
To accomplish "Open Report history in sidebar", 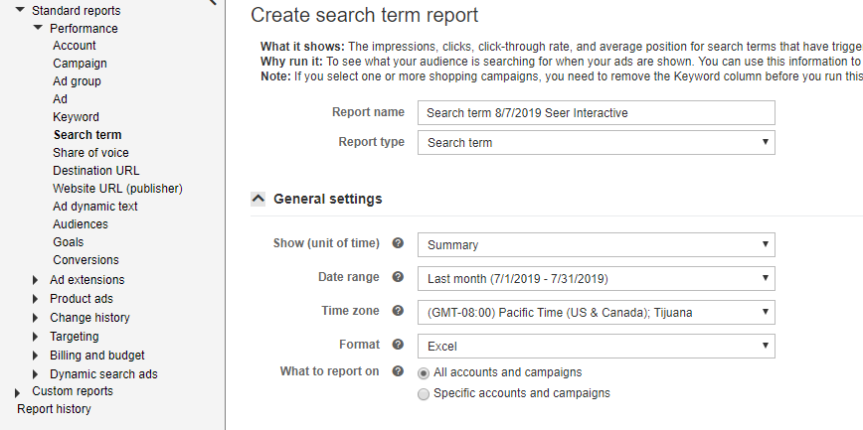I will pos(54,409).
